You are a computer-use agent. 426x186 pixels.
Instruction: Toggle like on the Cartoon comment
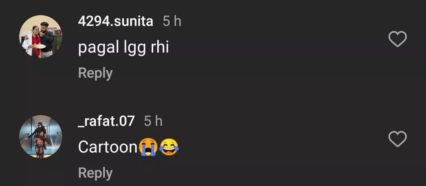coord(397,139)
